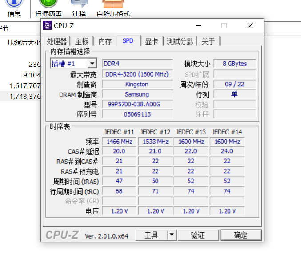Click the JEDEC #13 column header
This screenshot has height=259, width=301.
click(x=191, y=132)
